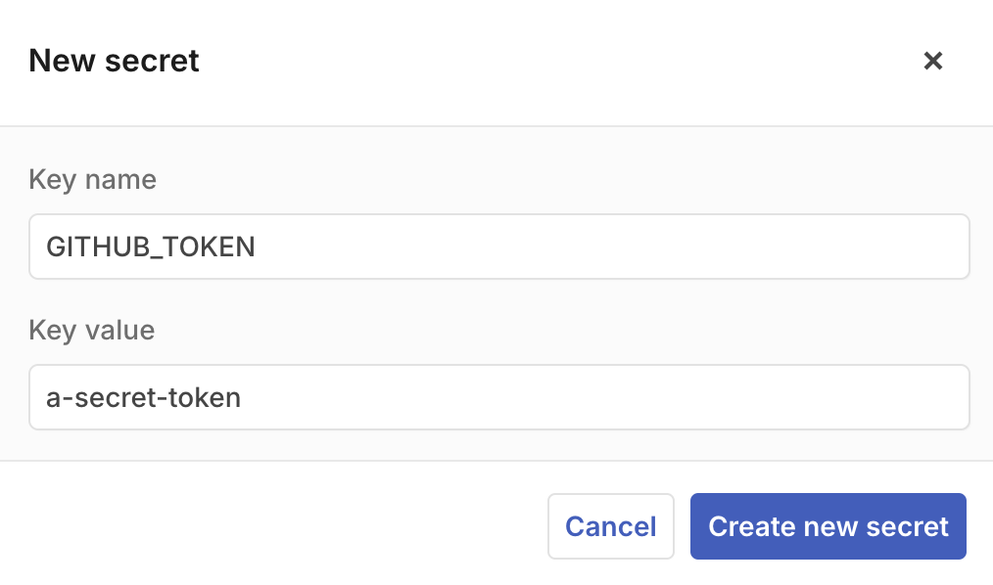
Task: Click the Key name field label
Action: tap(91, 180)
